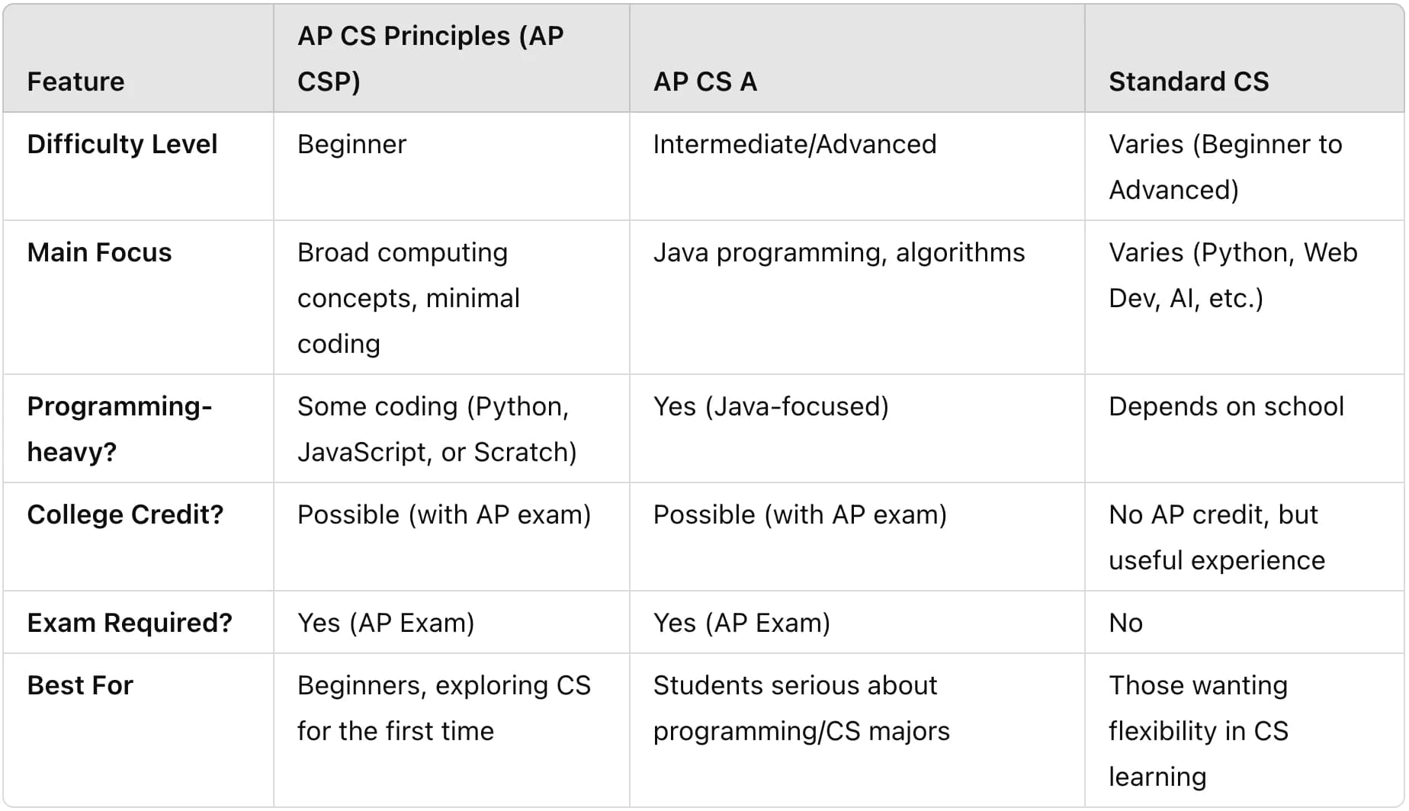Click the Intermediate/Advanced cell

794,144
